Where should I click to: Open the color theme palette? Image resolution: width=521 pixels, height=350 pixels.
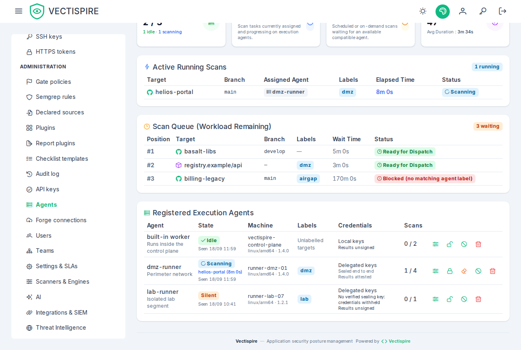442,11
